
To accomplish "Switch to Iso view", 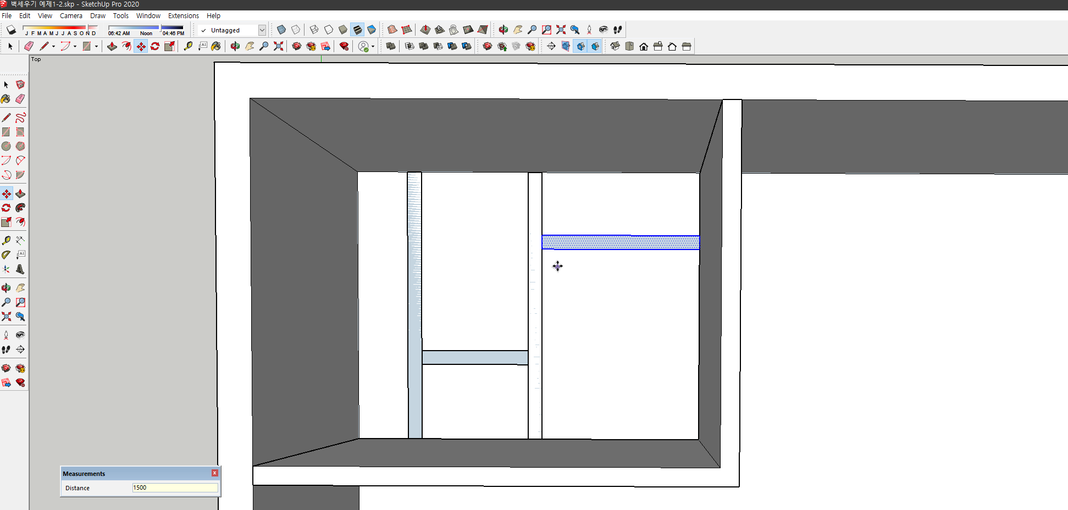I will pos(615,46).
